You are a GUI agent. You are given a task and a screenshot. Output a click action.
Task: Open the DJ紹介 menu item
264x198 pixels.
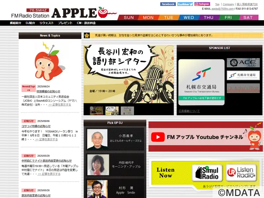pyautogui.click(x=30, y=23)
